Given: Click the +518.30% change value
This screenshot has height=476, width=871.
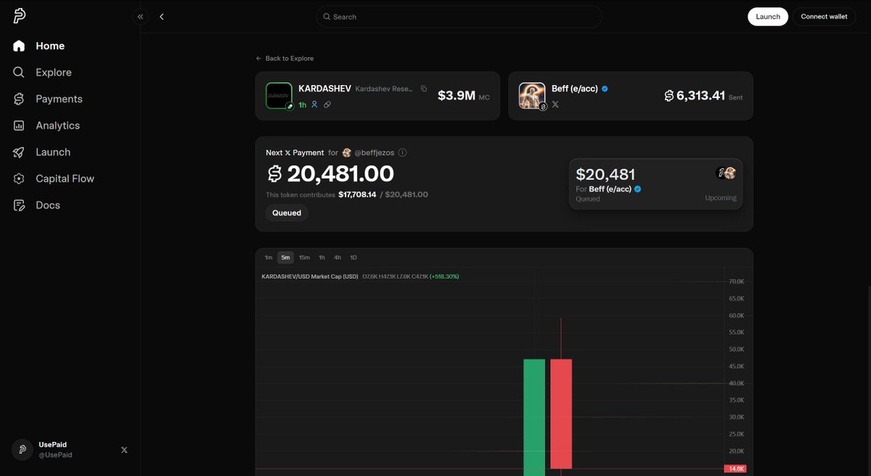Looking at the screenshot, I should tap(444, 276).
